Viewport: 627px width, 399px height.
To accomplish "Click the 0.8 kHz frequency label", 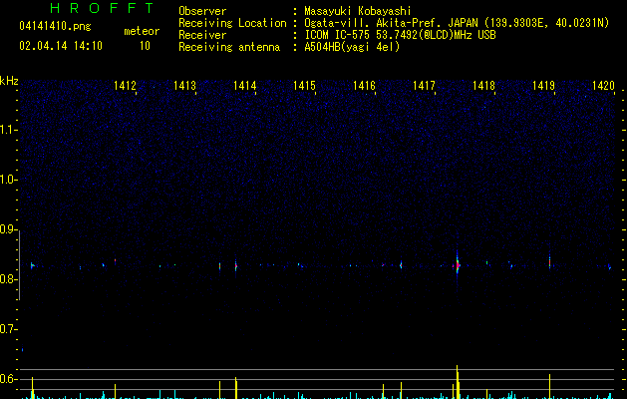I will coord(9,279).
